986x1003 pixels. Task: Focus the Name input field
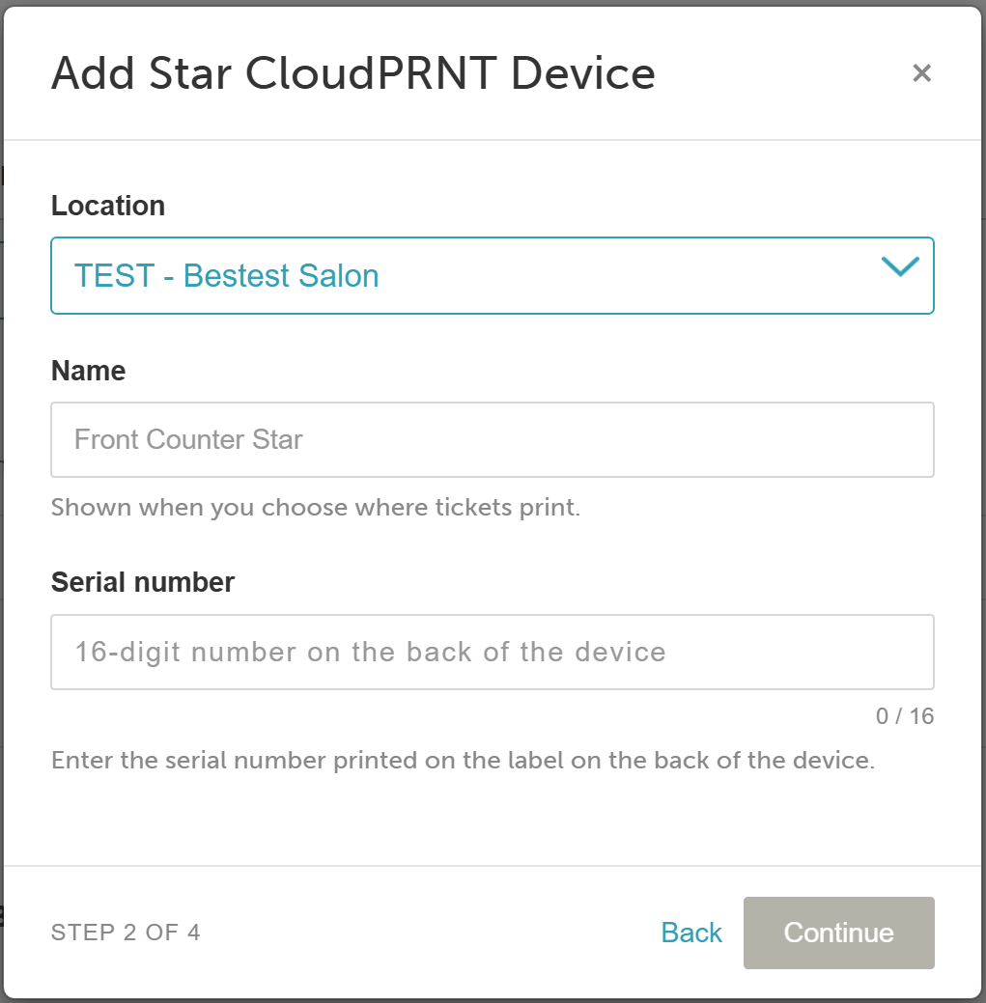pos(493,439)
